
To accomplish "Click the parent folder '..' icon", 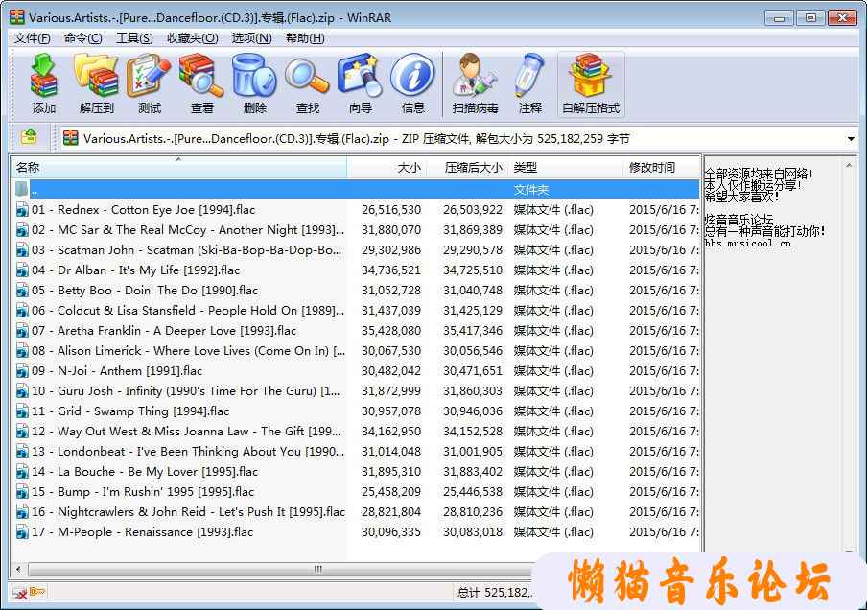I will [21, 189].
